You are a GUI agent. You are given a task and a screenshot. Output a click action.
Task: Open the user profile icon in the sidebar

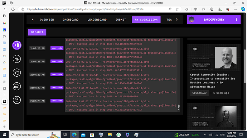pyautogui.click(x=17, y=100)
